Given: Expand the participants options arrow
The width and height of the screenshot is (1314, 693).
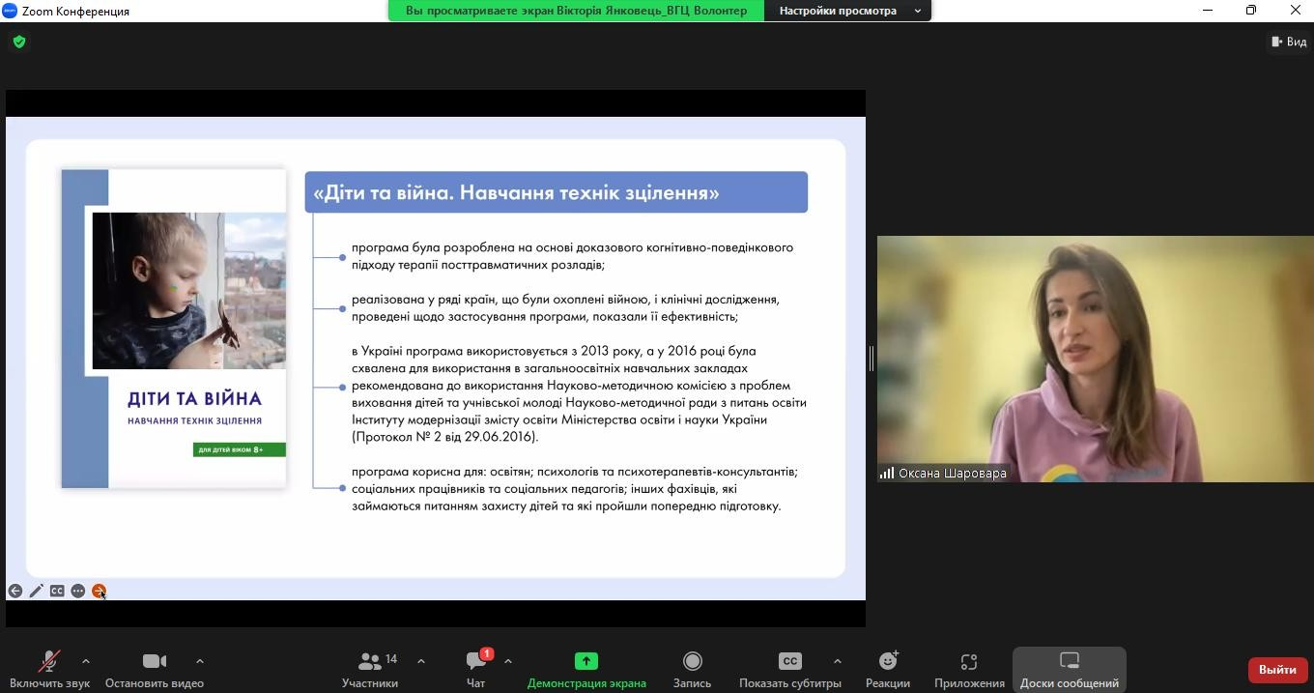Looking at the screenshot, I should coord(421,661).
